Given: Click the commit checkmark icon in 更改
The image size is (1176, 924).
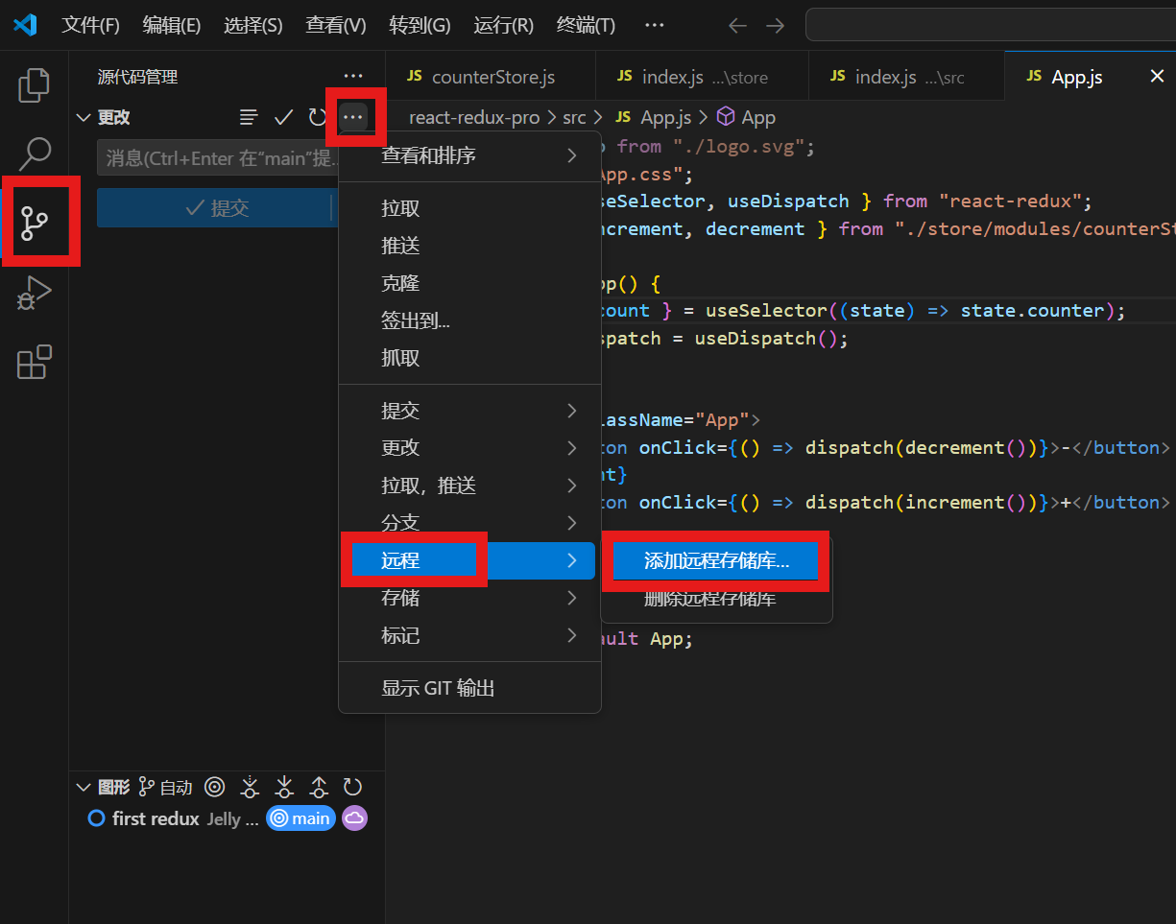Looking at the screenshot, I should (x=283, y=117).
